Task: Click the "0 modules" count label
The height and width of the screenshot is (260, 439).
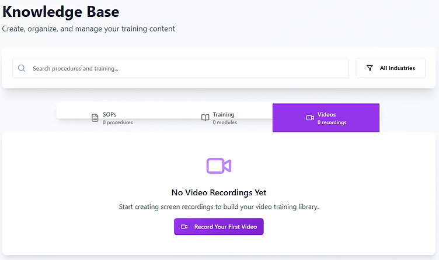Action: (225, 122)
